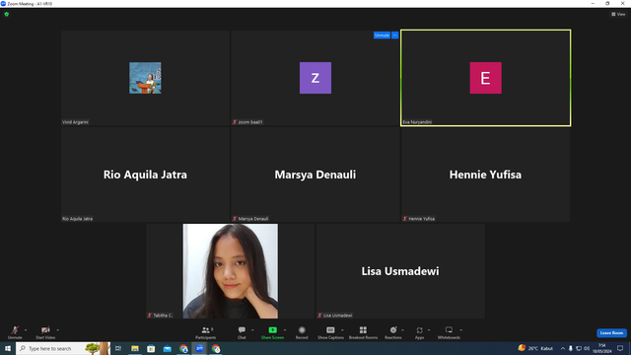Click the Leave Room button
Image resolution: width=631 pixels, height=355 pixels.
(x=611, y=333)
